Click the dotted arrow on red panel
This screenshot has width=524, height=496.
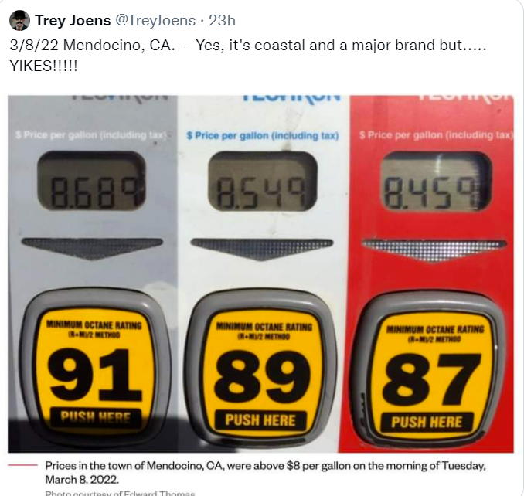(x=434, y=250)
